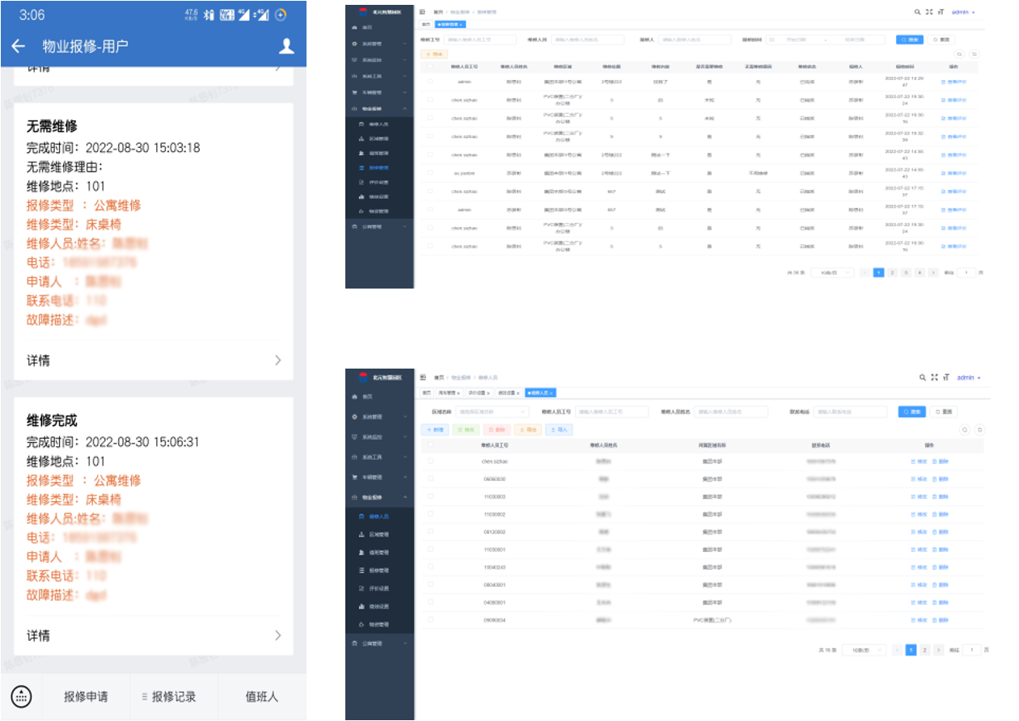1019x721 pixels.
Task: Toggle the sidebar hamburger icon on the 报修管理 page
Action: 423,12
